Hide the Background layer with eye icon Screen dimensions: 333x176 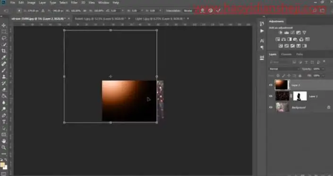point(271,107)
